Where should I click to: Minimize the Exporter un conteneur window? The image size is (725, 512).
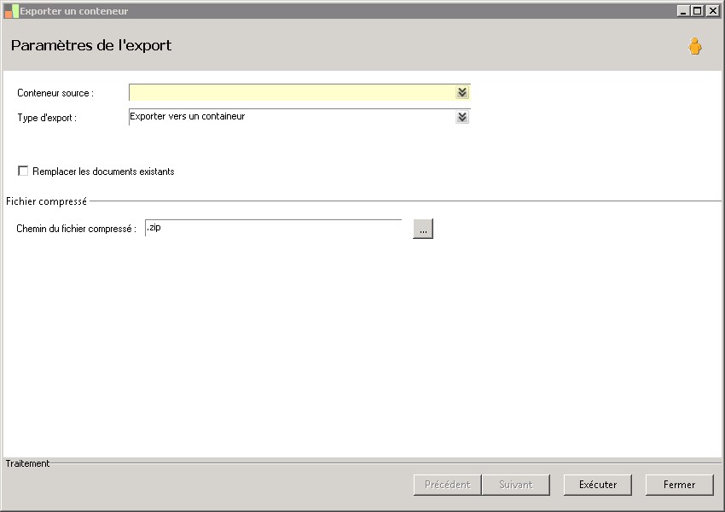(683, 10)
